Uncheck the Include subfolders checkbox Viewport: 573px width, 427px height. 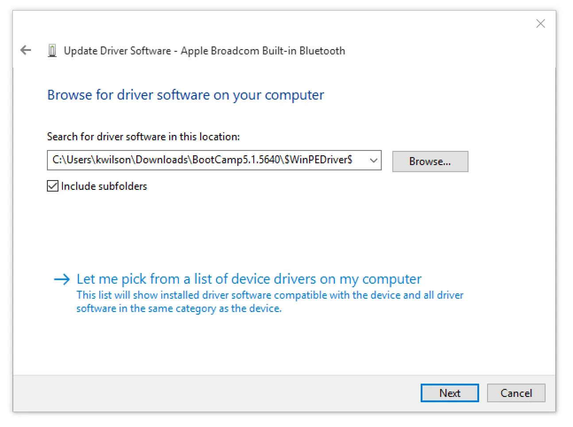coord(53,186)
